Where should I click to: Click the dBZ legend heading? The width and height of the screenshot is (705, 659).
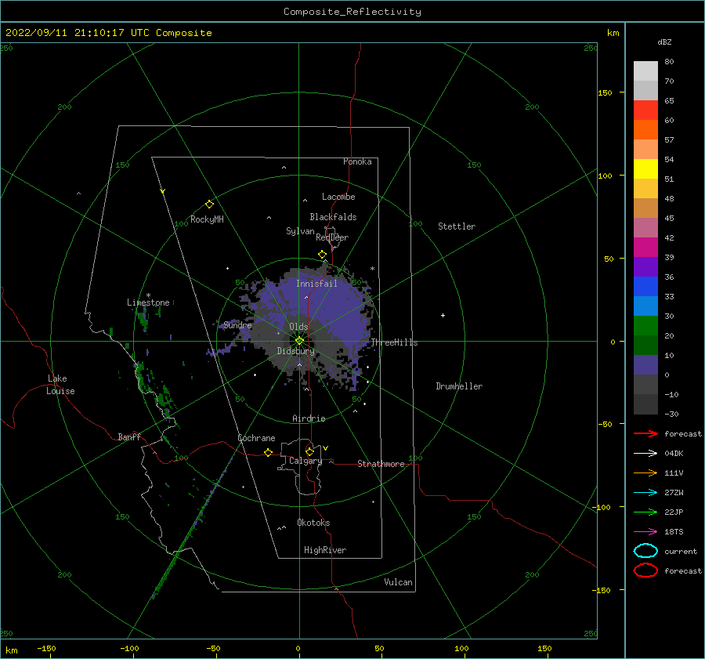pos(664,42)
